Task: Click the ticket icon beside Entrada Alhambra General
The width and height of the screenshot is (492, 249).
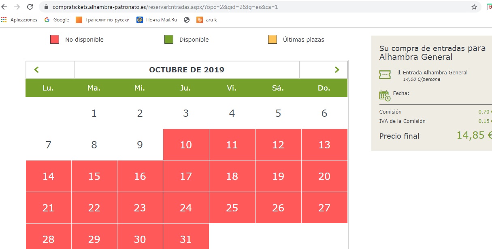Action: coord(385,74)
